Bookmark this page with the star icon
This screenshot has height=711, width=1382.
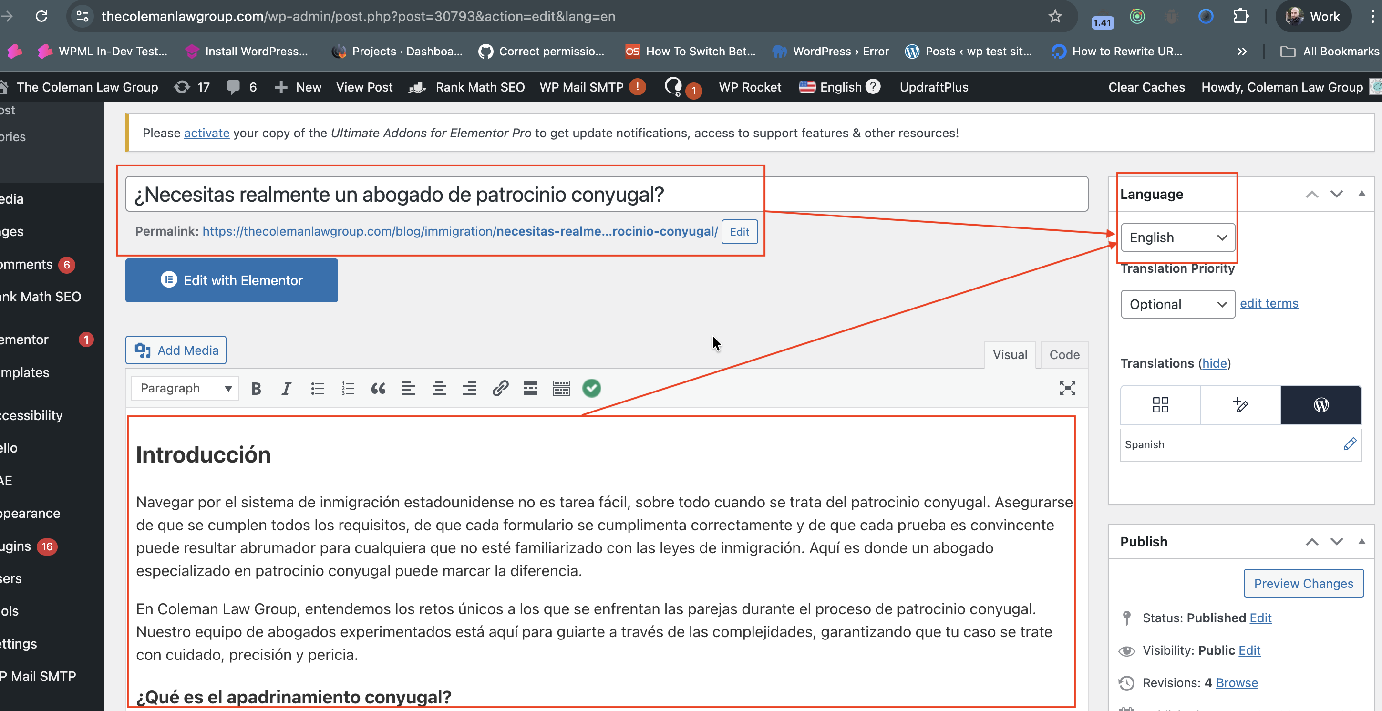coord(1055,16)
